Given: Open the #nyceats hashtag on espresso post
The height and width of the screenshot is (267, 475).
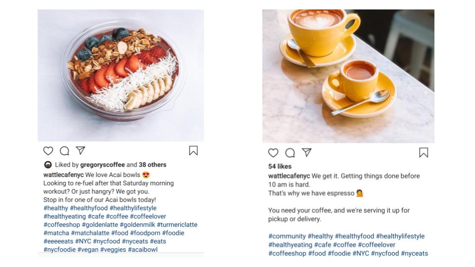Looking at the screenshot, I should coord(414,253).
